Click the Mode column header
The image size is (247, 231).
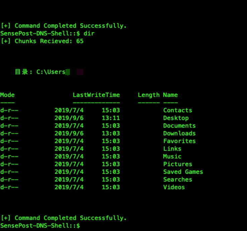tap(7, 95)
